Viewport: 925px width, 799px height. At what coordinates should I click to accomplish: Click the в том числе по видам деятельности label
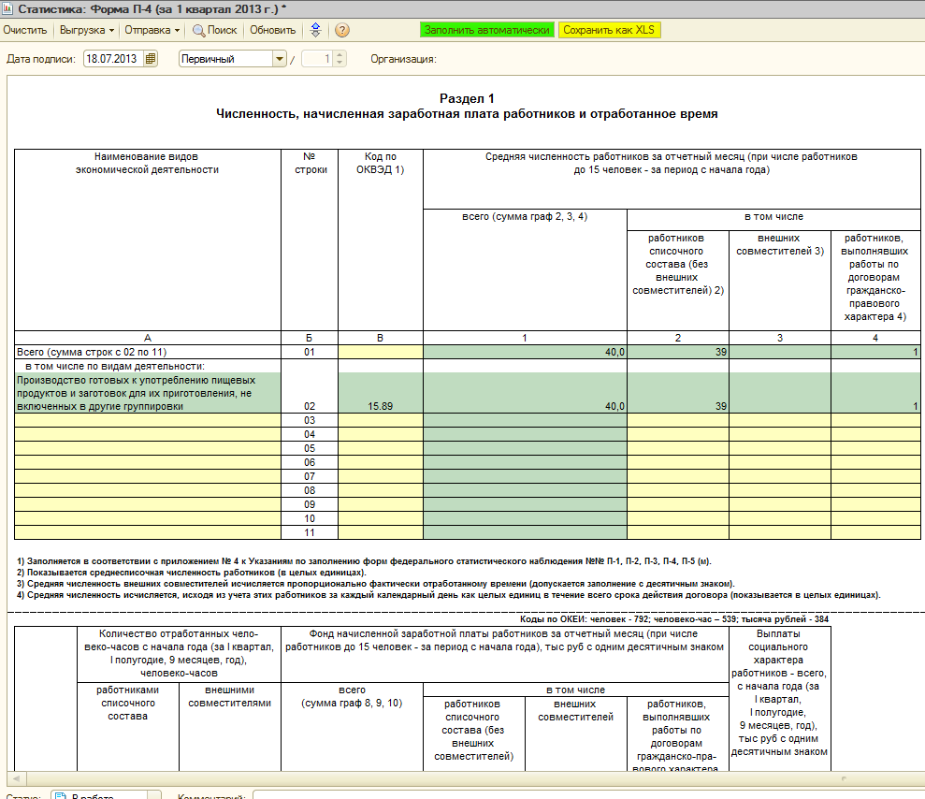click(115, 366)
